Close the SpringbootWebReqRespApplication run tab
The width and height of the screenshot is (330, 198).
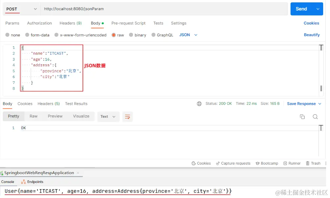click(78, 173)
